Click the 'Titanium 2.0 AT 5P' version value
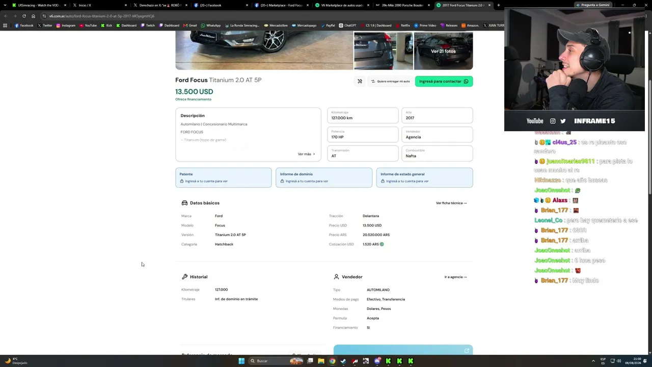 [x=230, y=235]
